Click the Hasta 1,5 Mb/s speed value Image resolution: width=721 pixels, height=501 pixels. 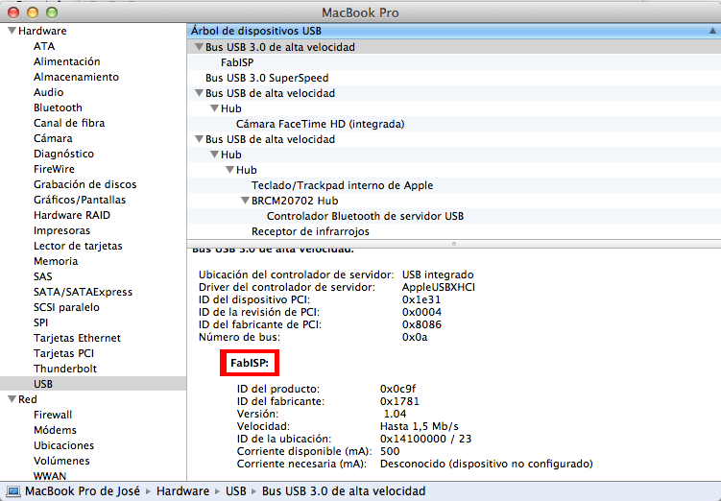click(x=419, y=426)
